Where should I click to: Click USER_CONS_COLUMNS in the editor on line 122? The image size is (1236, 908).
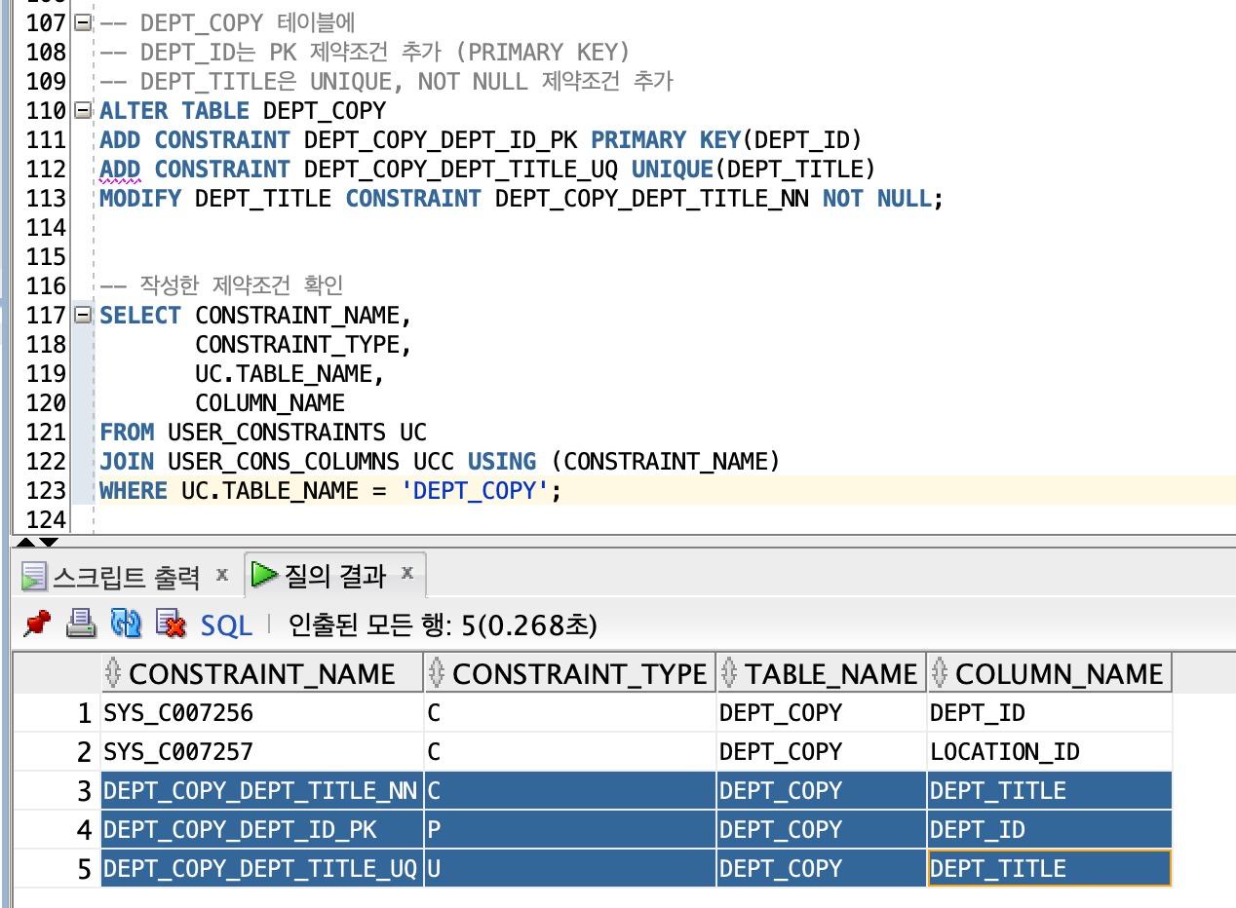click(x=284, y=461)
